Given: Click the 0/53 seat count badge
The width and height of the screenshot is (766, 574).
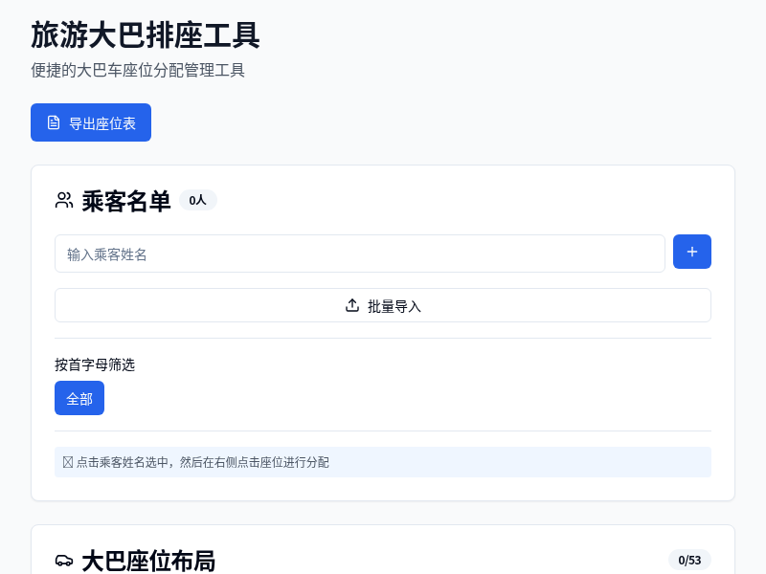Looking at the screenshot, I should tap(689, 561).
